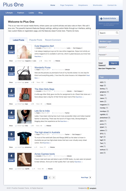
Task: Vote HYPE on Lets Go to India
Action: click(x=11, y=117)
